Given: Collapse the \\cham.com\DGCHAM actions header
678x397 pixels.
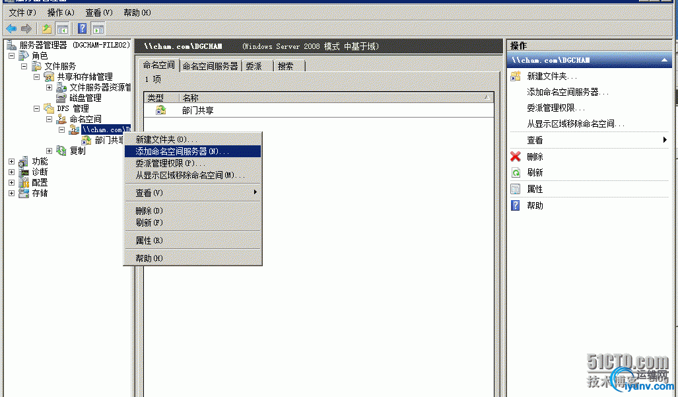Looking at the screenshot, I should point(664,60).
